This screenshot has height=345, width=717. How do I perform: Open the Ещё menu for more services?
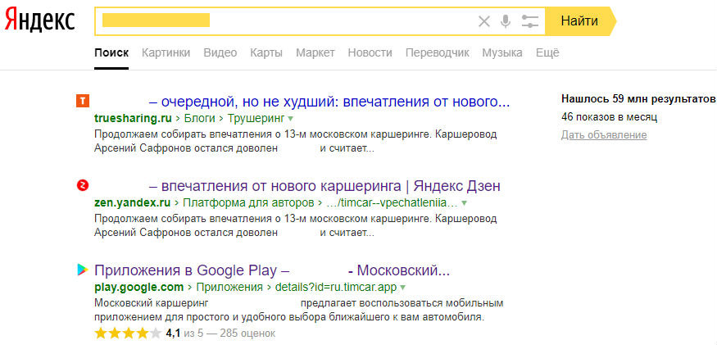[x=547, y=52]
